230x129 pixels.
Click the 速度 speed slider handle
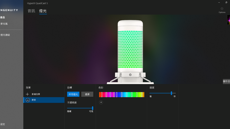click(172, 93)
